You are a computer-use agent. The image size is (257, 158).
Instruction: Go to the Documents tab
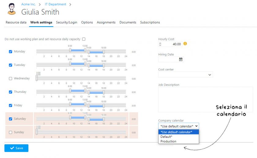128,22
